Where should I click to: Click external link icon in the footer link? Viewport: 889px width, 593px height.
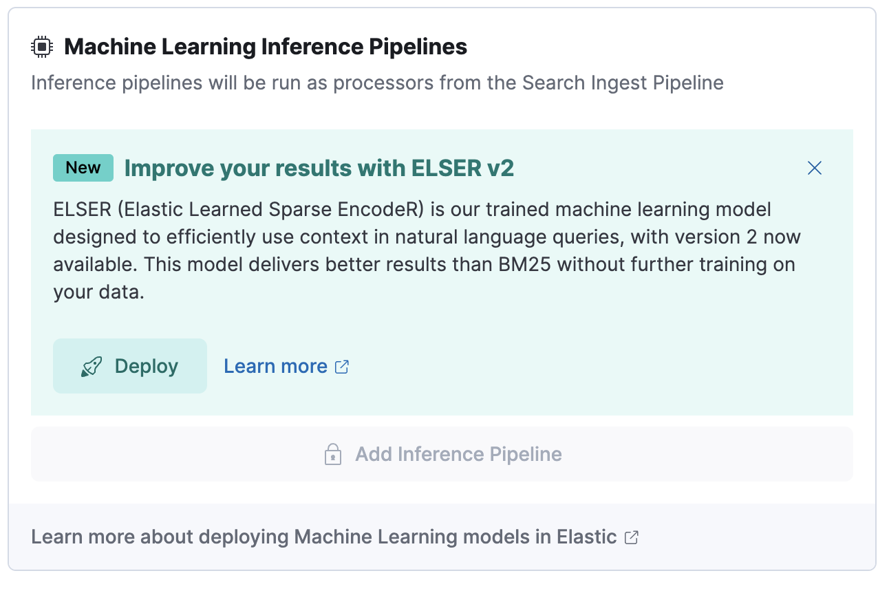coord(631,537)
